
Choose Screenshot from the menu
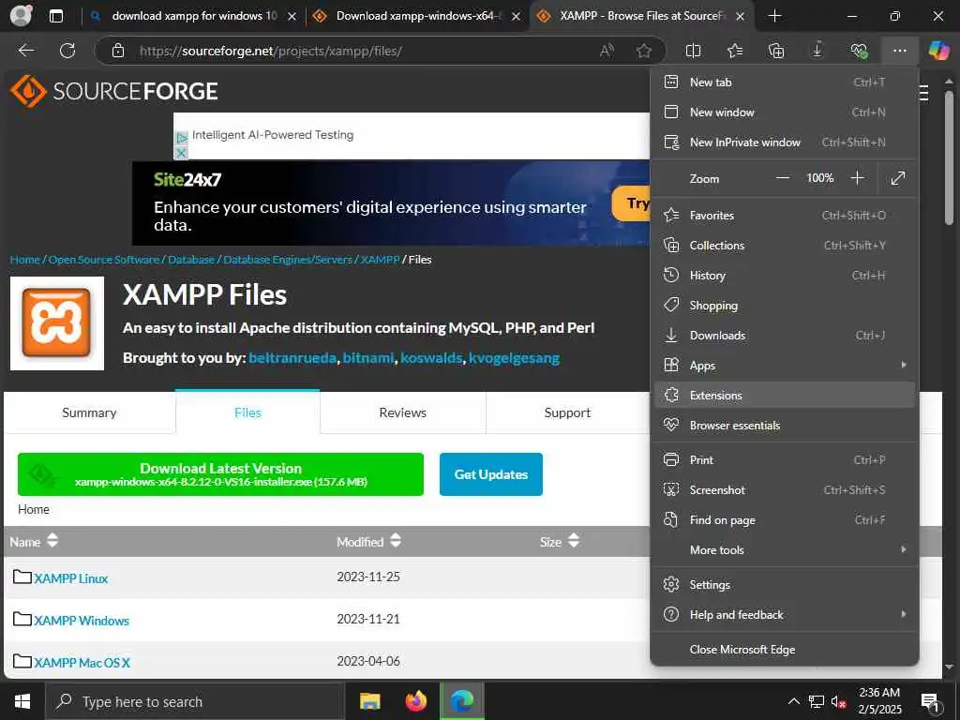pyautogui.click(x=785, y=489)
